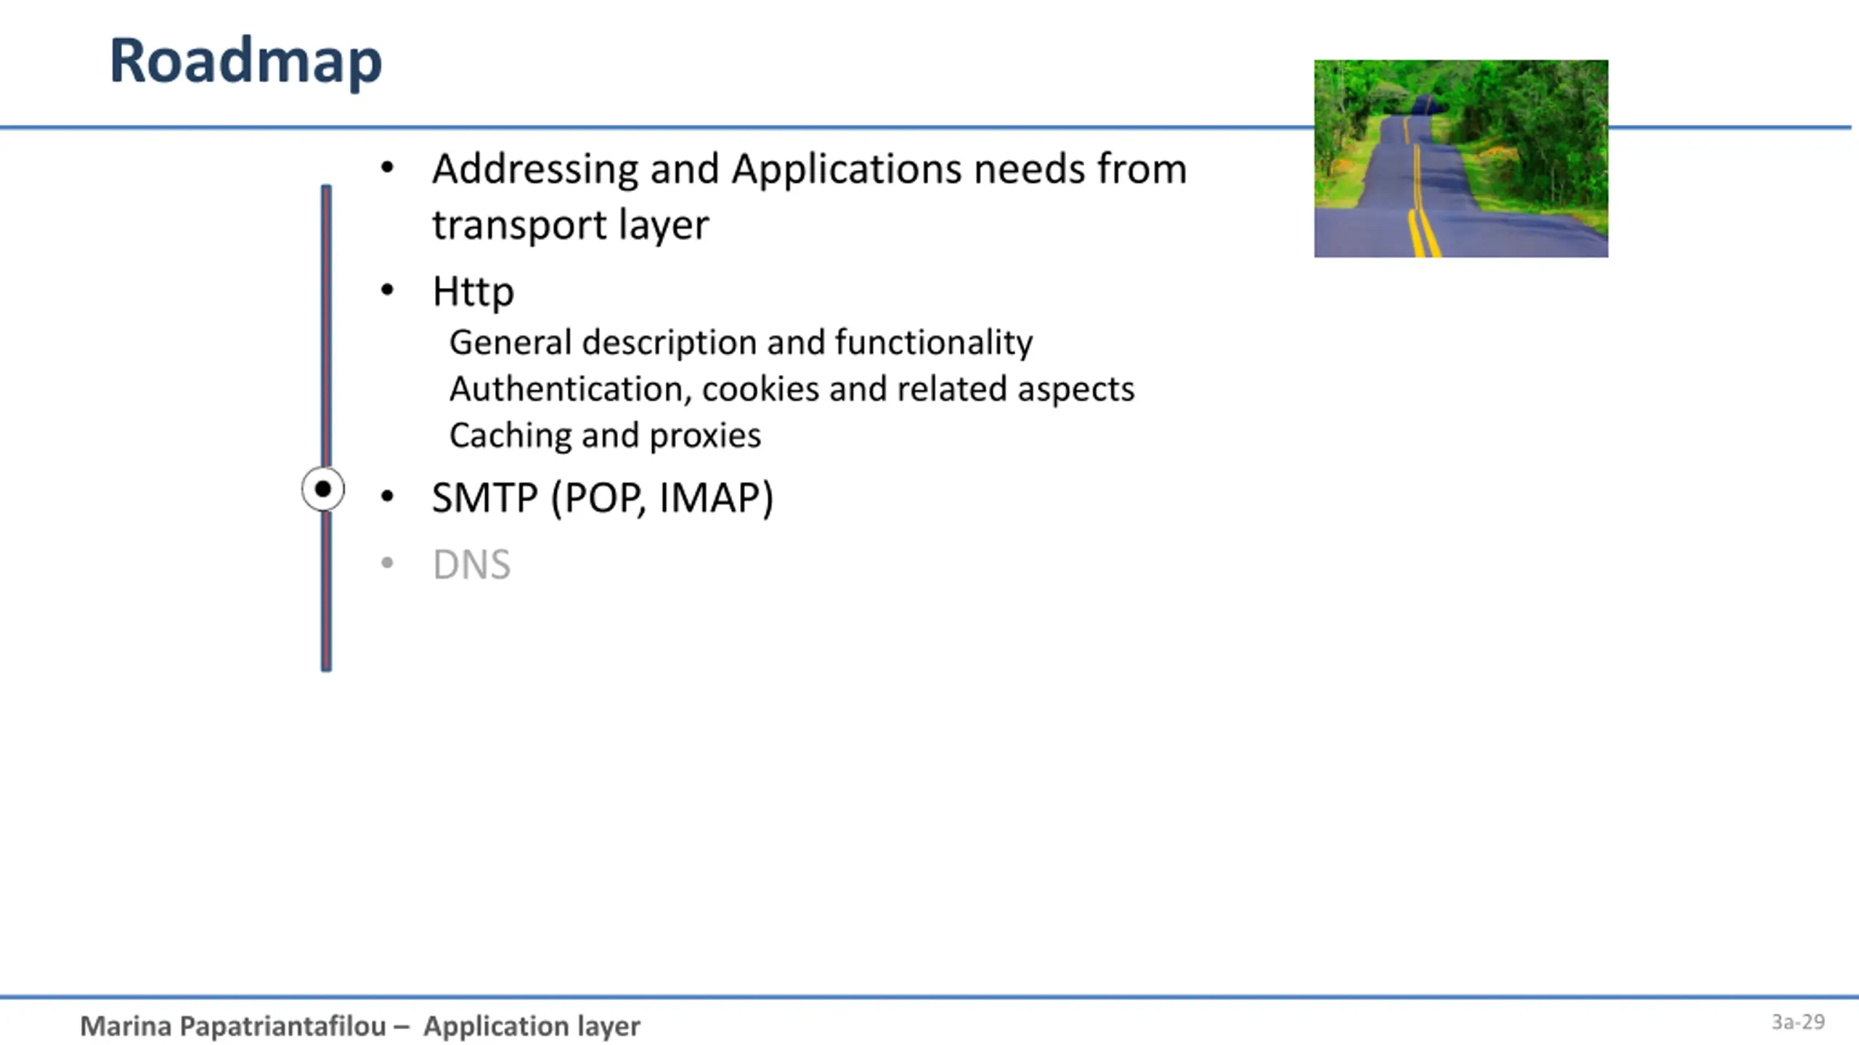Select the 'Http' bullet item
Screen dimensions: 1859x1045
click(473, 292)
